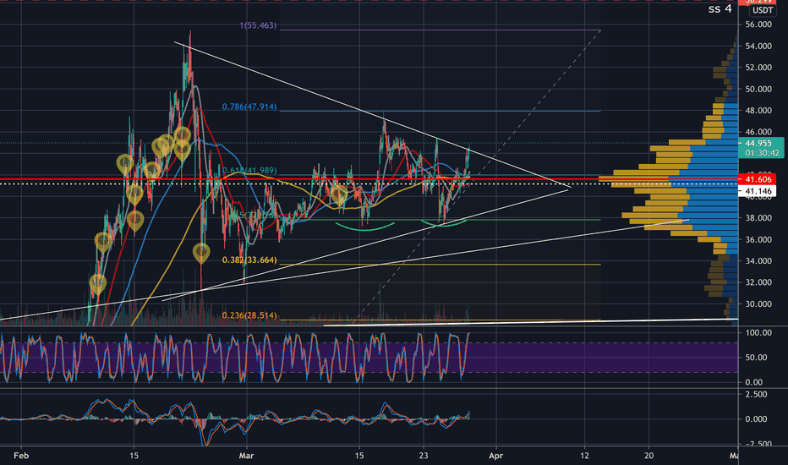This screenshot has height=465, width=788.
Task: Click the USDT currency button
Action: click(763, 10)
